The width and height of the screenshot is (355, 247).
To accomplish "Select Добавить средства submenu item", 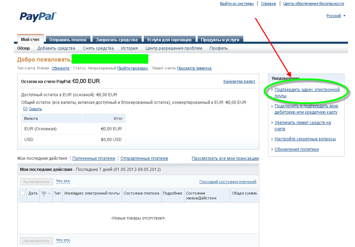I will click(x=56, y=48).
